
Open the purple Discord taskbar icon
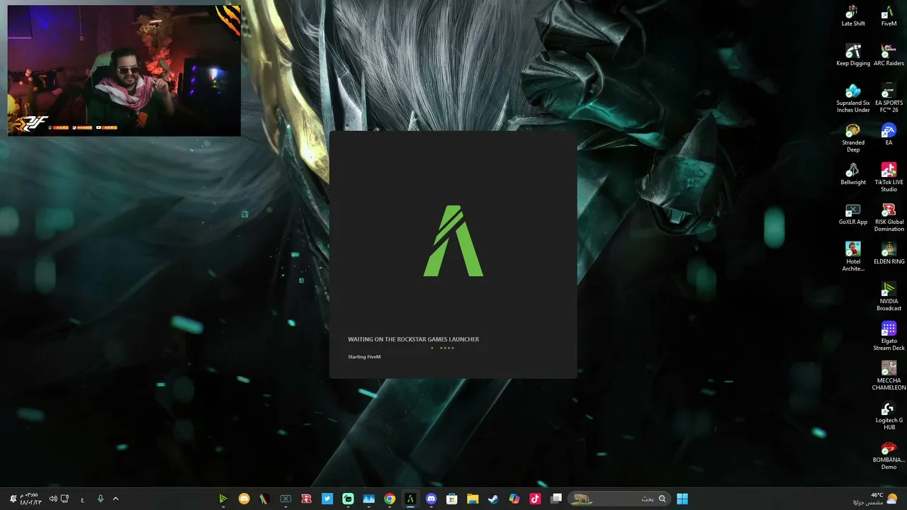click(x=431, y=499)
